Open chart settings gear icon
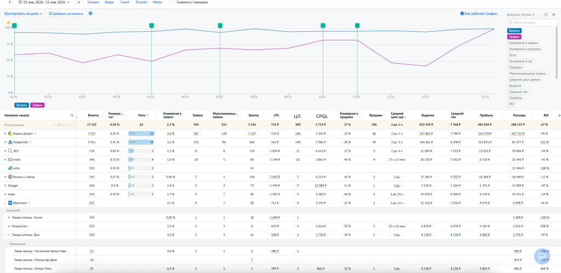 pos(90,13)
